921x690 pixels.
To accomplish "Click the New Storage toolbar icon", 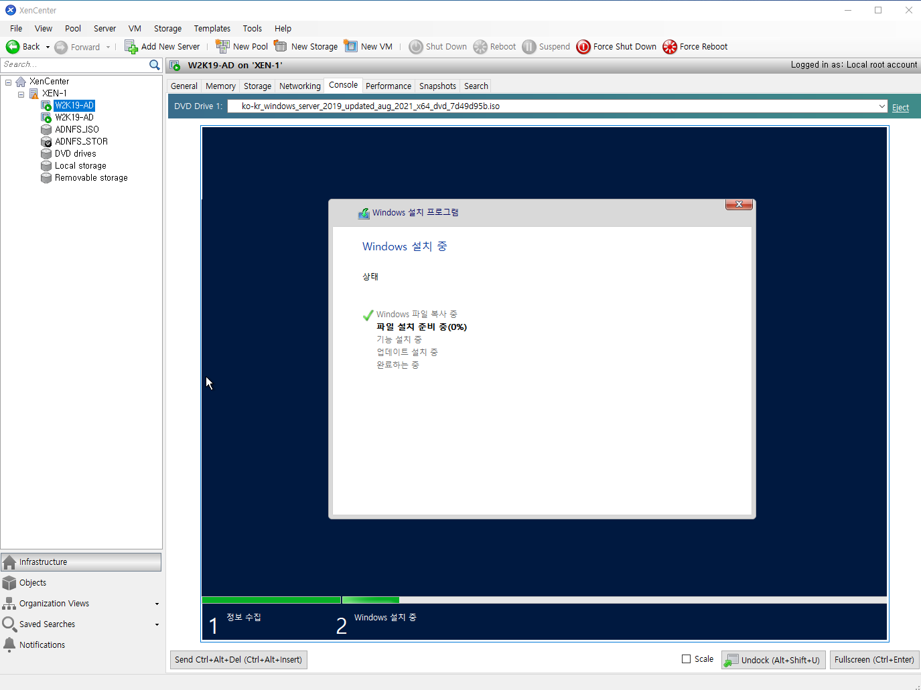I will pyautogui.click(x=281, y=46).
